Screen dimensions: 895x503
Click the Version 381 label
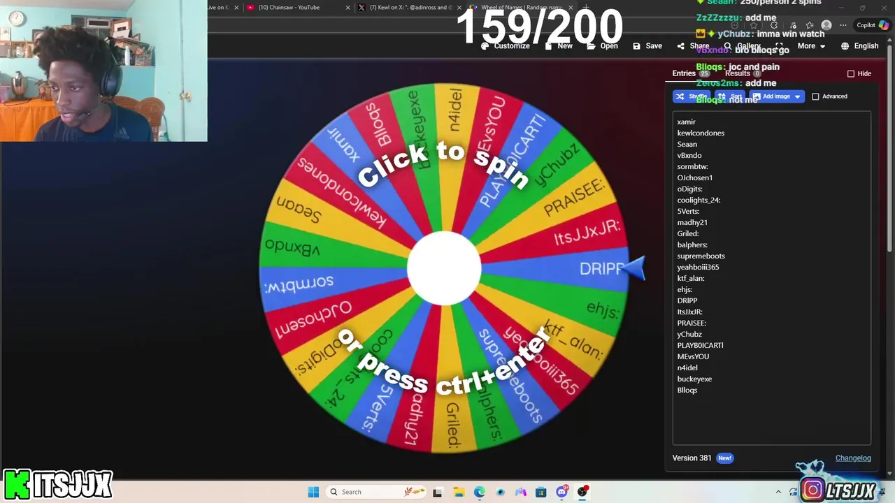692,458
